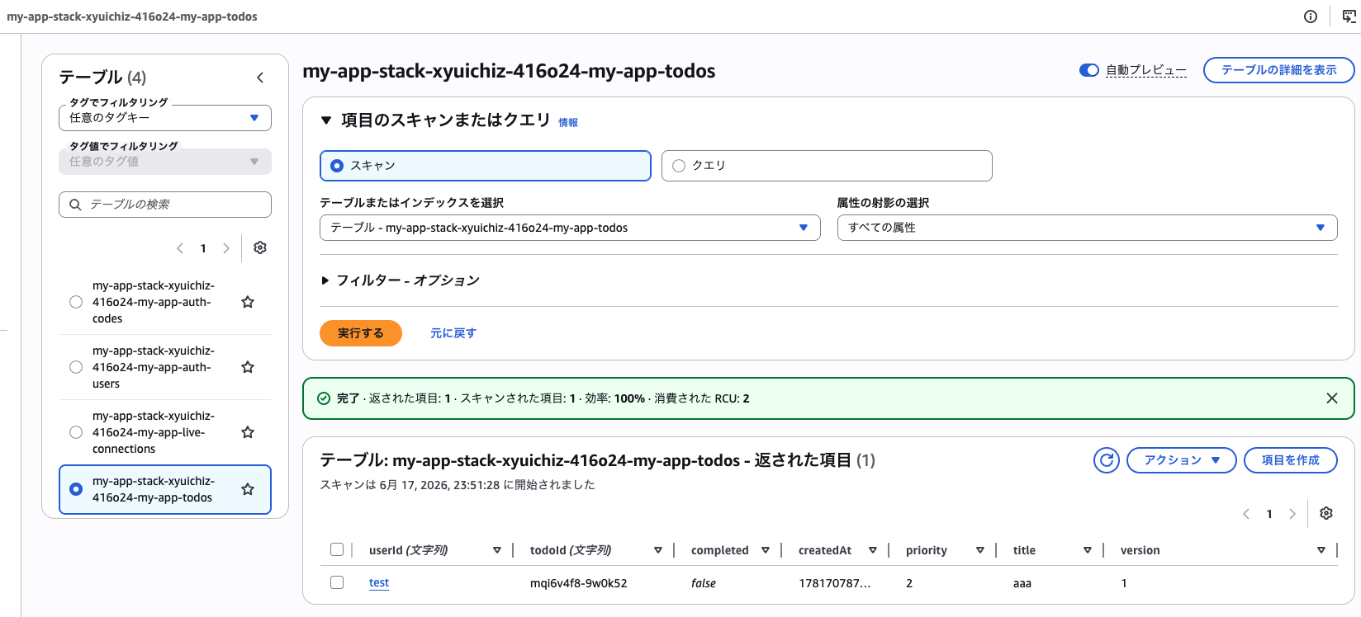Click the false completed cell

point(704,583)
